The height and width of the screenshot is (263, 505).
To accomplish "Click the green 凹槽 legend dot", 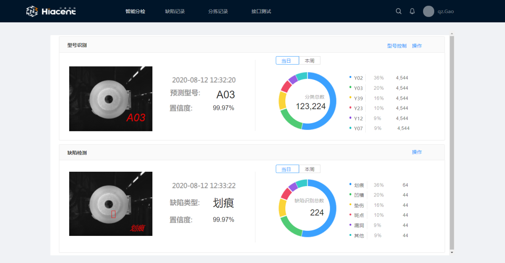I will (350, 194).
